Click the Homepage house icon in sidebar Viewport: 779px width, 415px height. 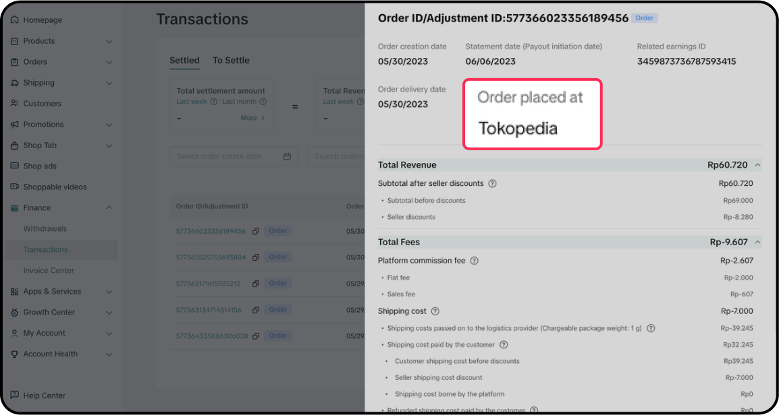[15, 20]
